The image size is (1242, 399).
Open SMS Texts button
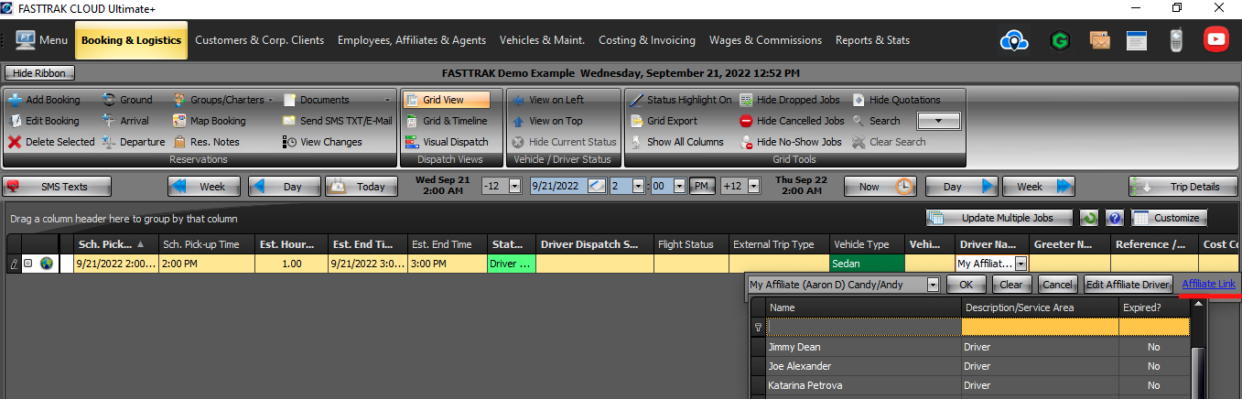57,187
